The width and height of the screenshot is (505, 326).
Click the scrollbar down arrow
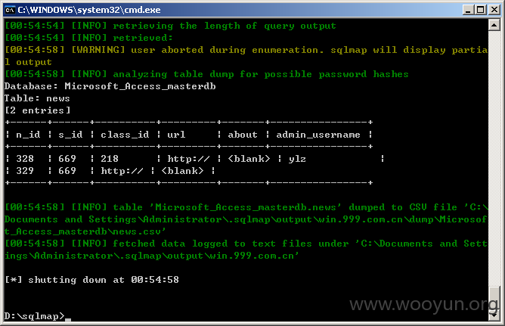coord(494,315)
